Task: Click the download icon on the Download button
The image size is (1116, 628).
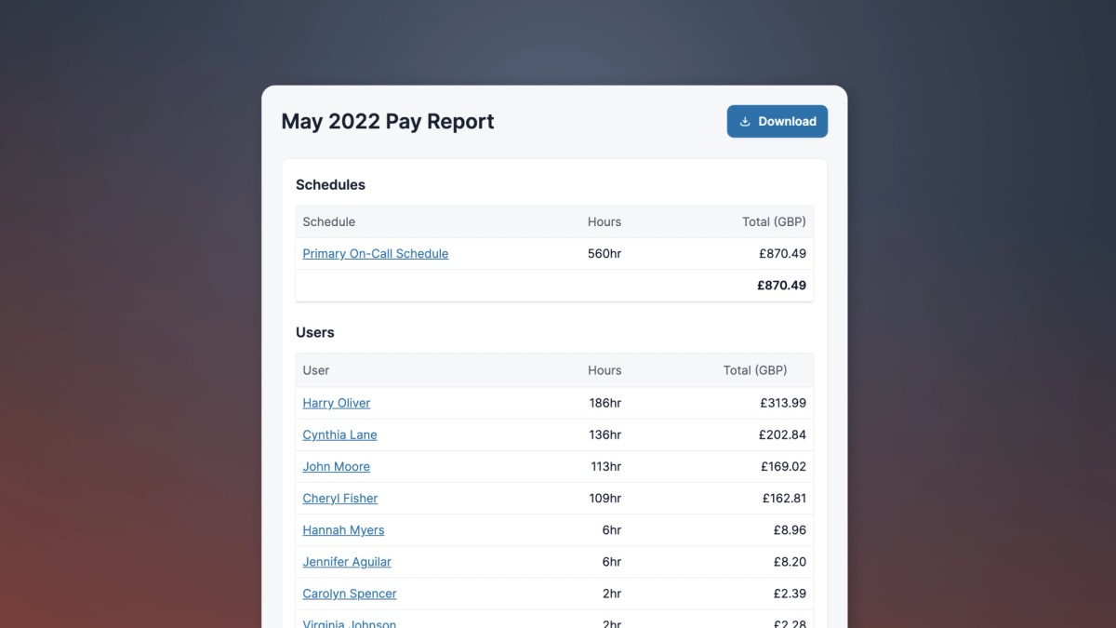Action: click(x=745, y=121)
